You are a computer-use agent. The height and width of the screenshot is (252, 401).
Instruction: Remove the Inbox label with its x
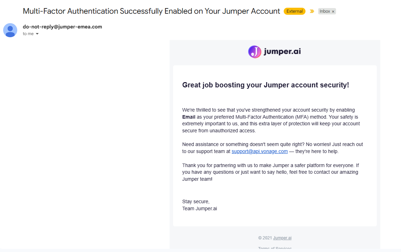333,12
